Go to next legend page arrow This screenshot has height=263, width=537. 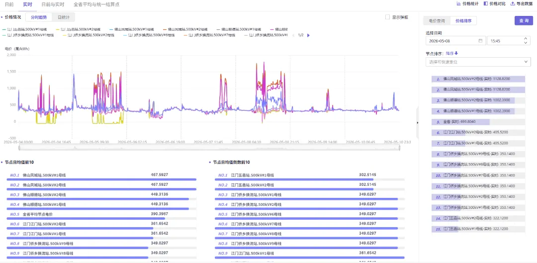[309, 35]
